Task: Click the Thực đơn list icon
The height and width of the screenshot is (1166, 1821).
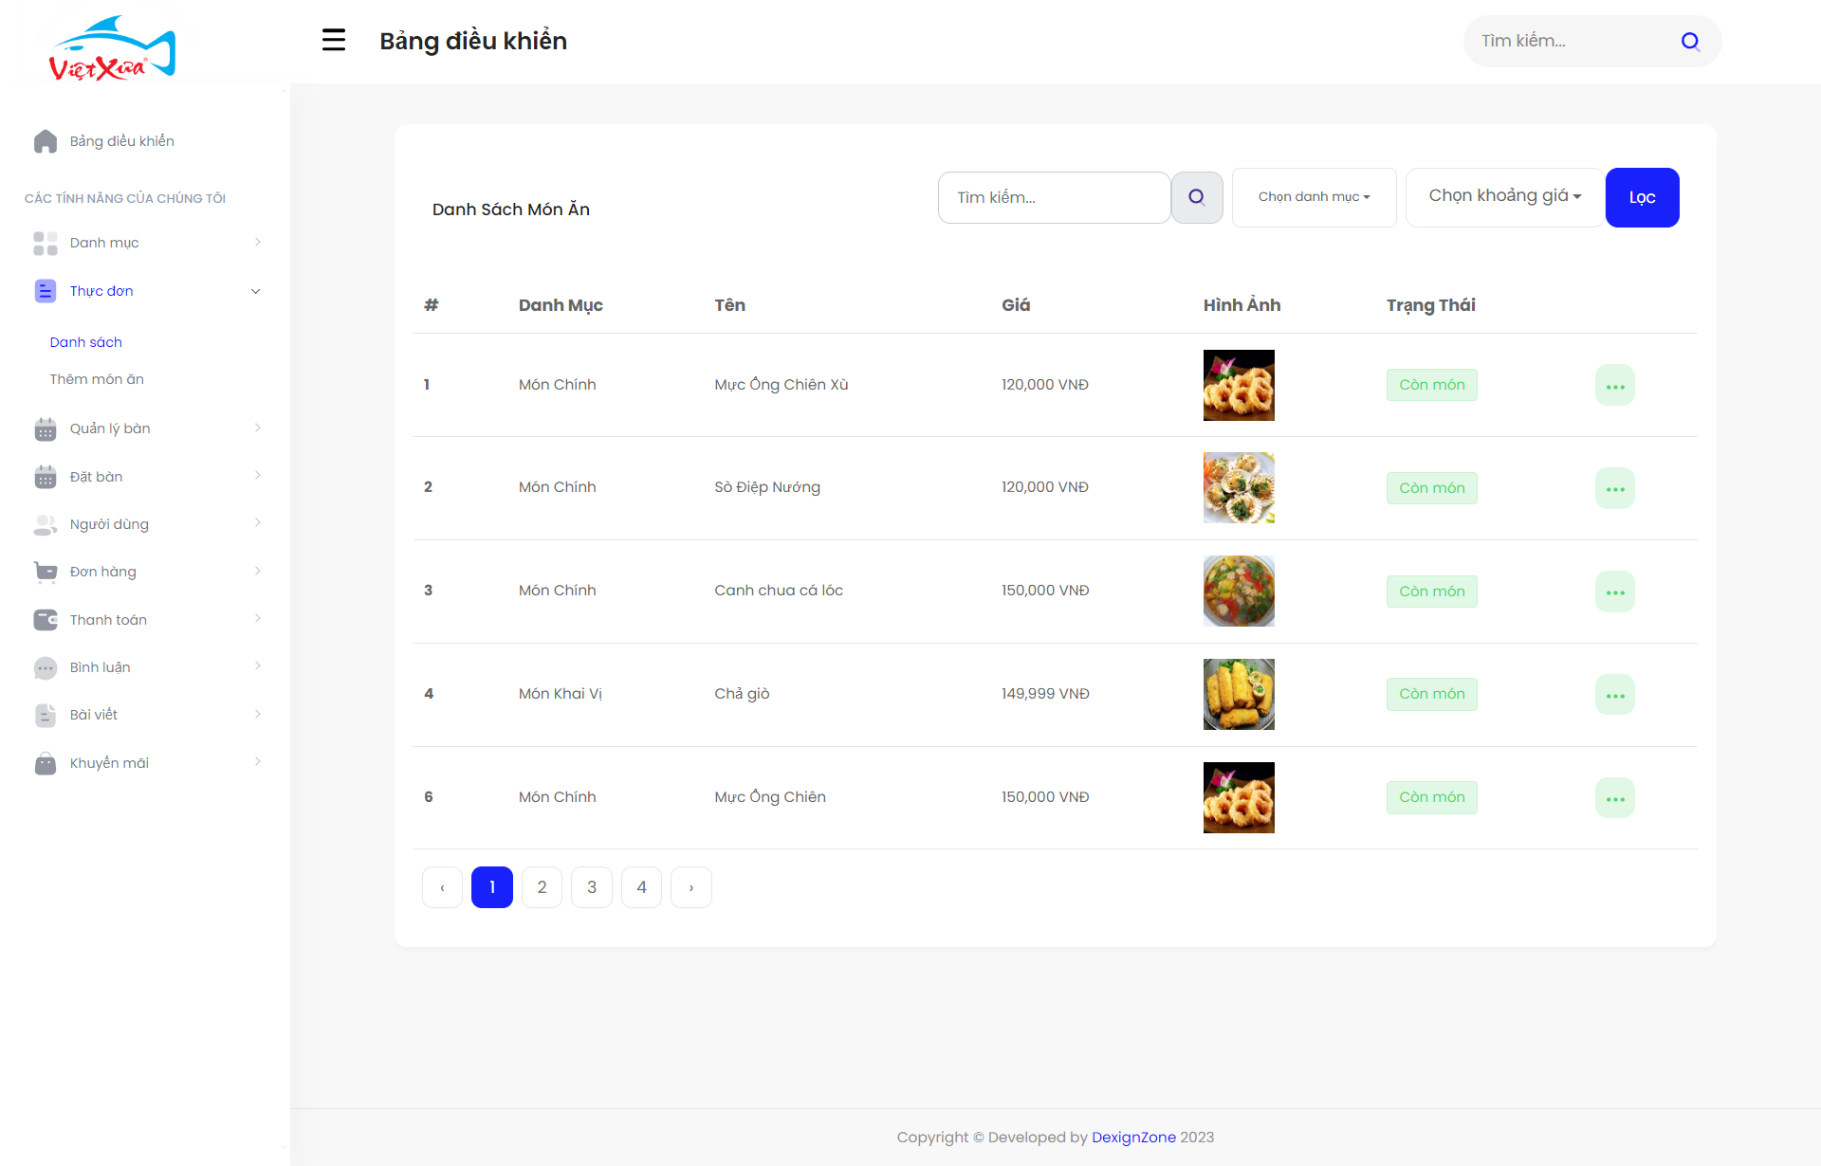Action: [x=46, y=291]
